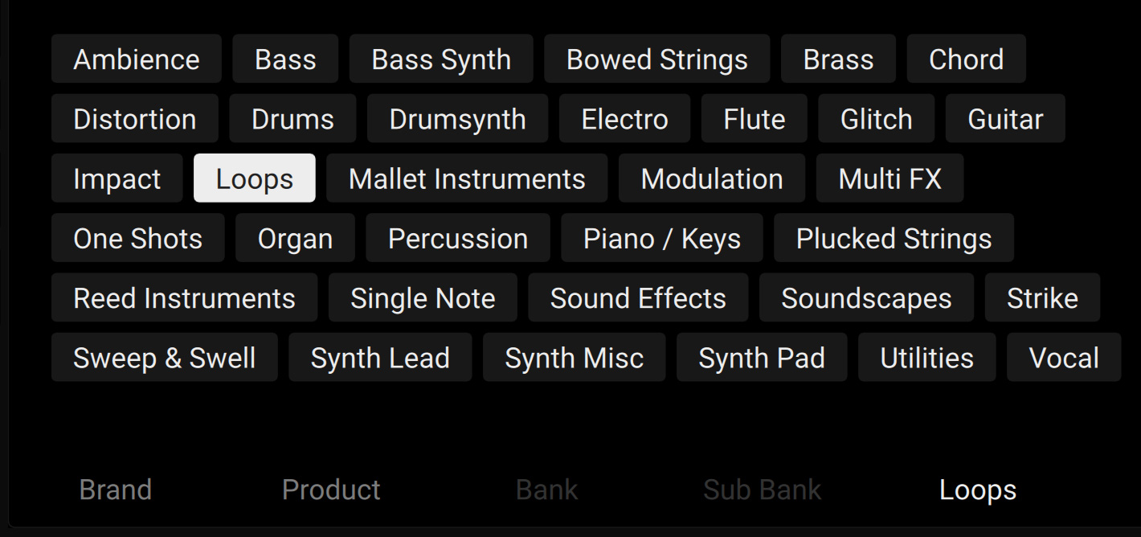This screenshot has height=537, width=1141.
Task: Choose the One Shots tag
Action: coord(138,239)
